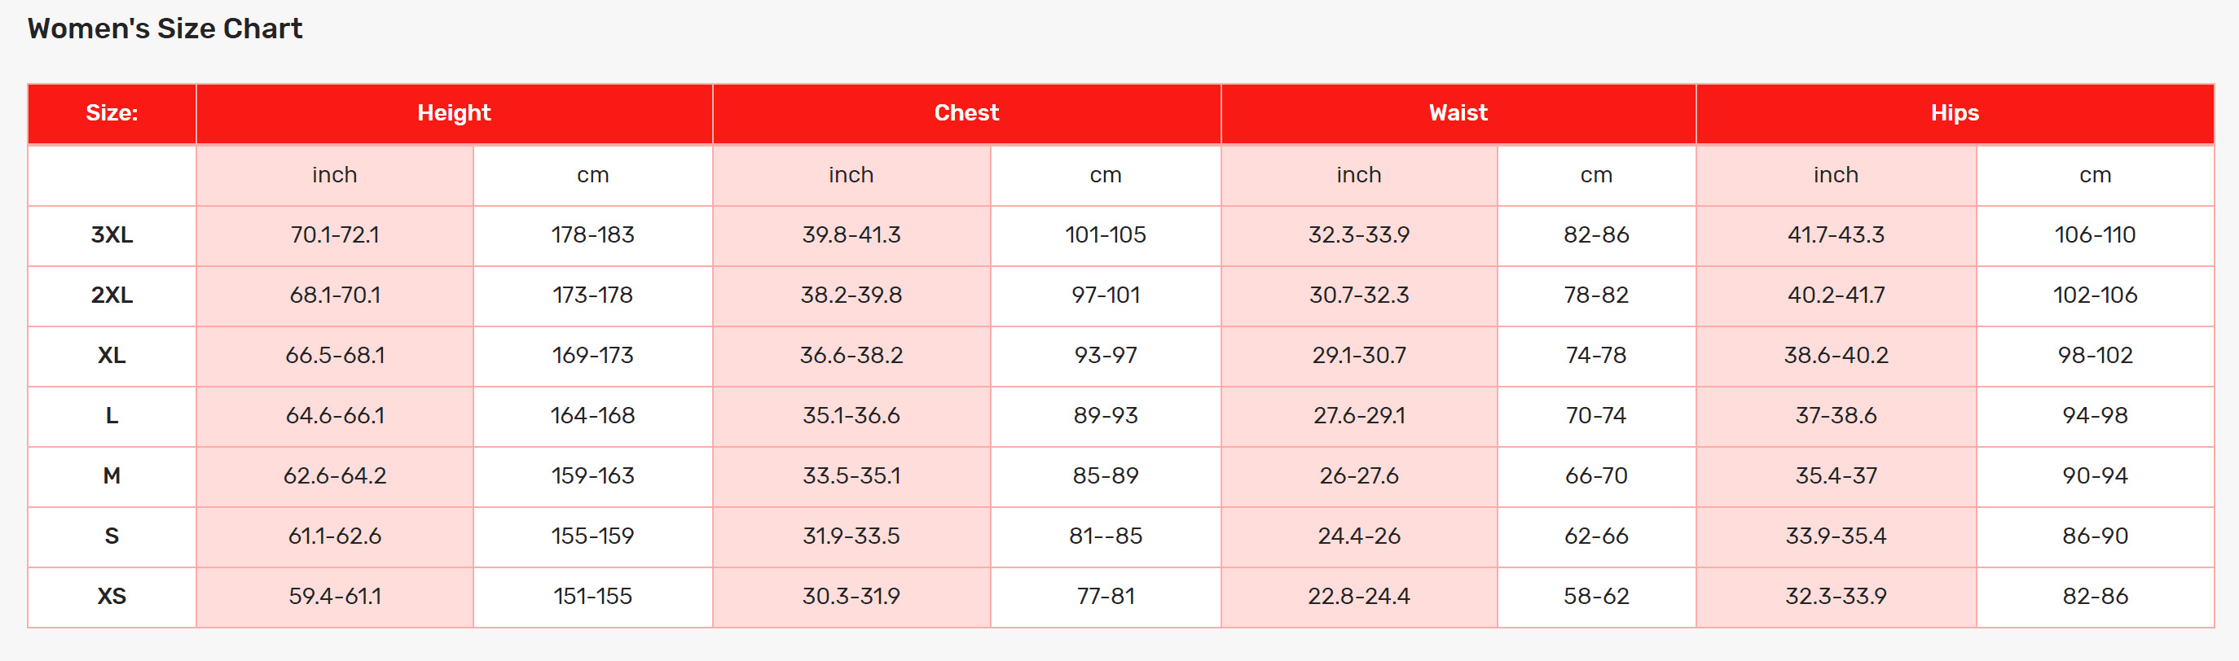
Task: Click the 70.1-72.1 height inch cell
Action: coord(335,235)
